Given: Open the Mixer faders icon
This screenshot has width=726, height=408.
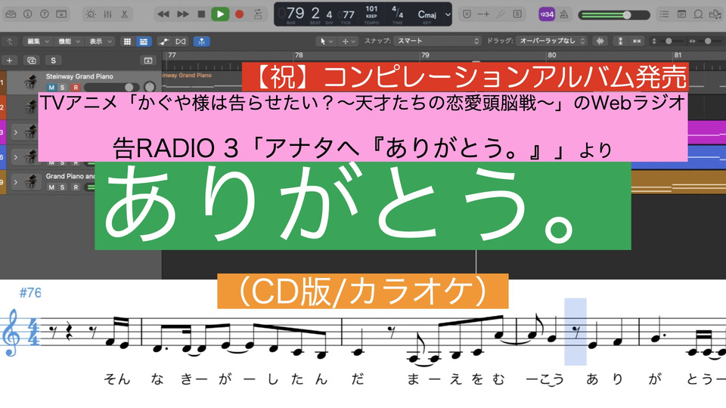Looking at the screenshot, I should coord(107,14).
